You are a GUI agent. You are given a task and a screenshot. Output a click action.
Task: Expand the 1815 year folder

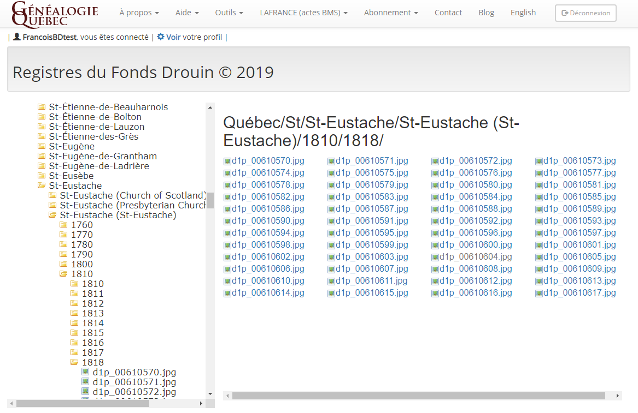pyautogui.click(x=92, y=333)
